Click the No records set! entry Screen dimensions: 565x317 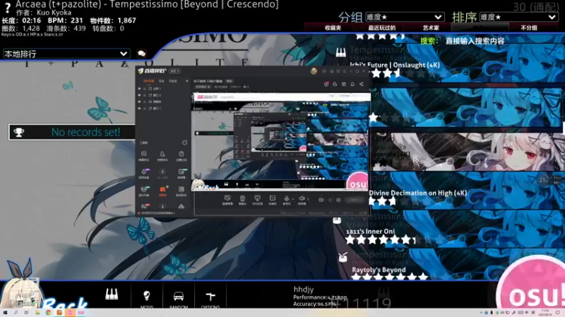pyautogui.click(x=72, y=132)
